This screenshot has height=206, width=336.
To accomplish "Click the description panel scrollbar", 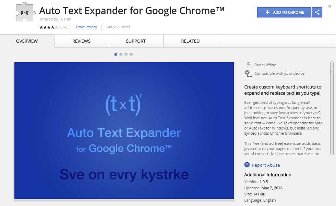I will [332, 108].
